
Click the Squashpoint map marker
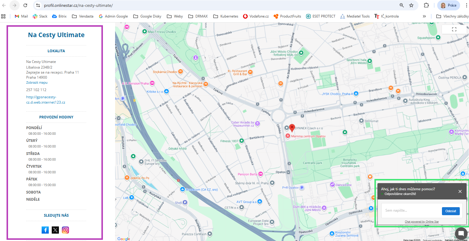tap(438, 38)
